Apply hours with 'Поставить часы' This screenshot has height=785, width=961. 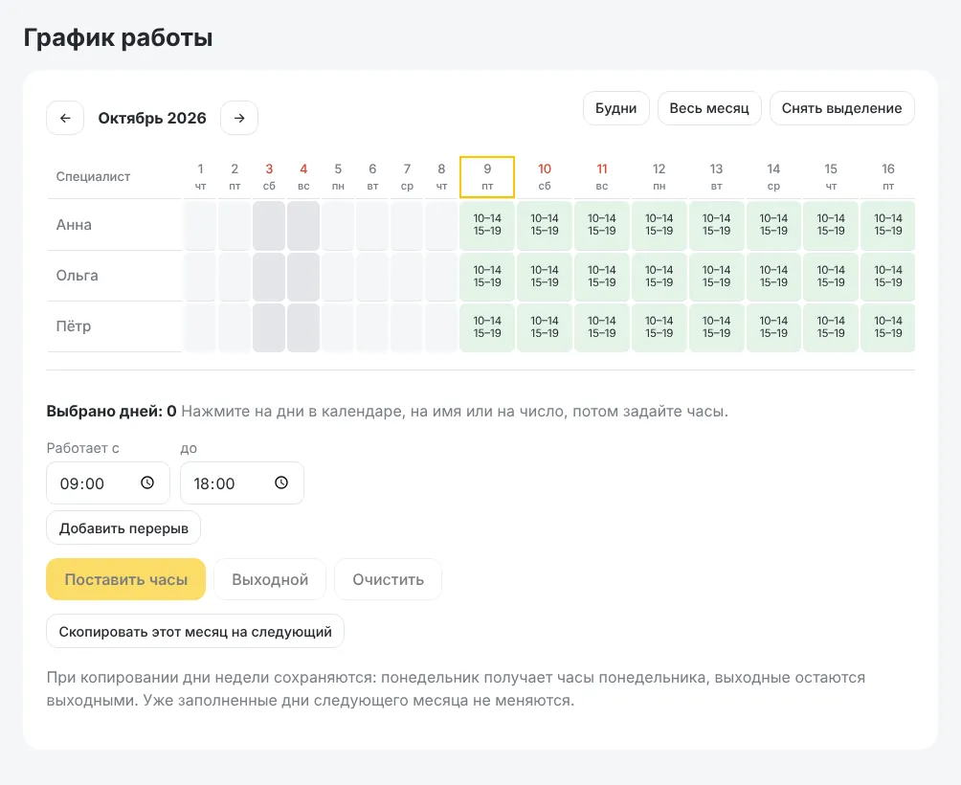click(x=125, y=579)
